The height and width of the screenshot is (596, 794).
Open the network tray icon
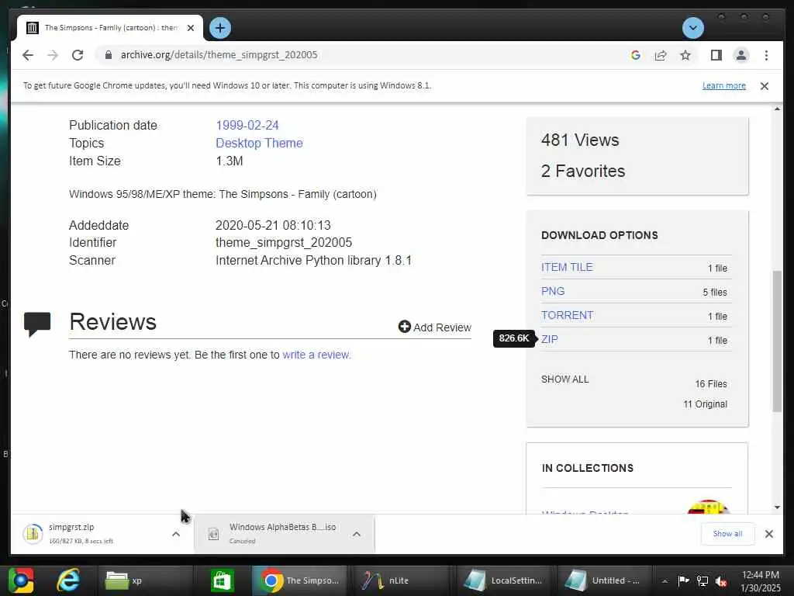703,580
